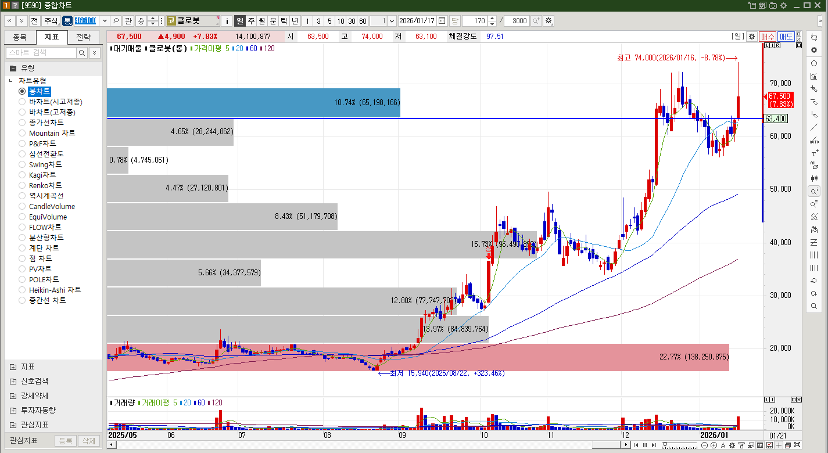Viewport: 828px width, 453px height.
Task: Click the refresh/cycle icon at top of right toolbar
Action: coord(814,37)
